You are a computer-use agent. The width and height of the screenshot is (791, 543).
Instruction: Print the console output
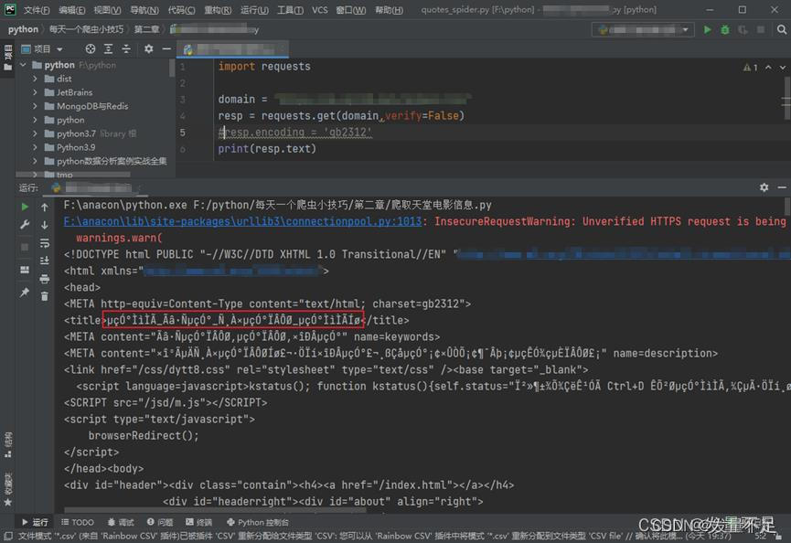click(x=45, y=279)
